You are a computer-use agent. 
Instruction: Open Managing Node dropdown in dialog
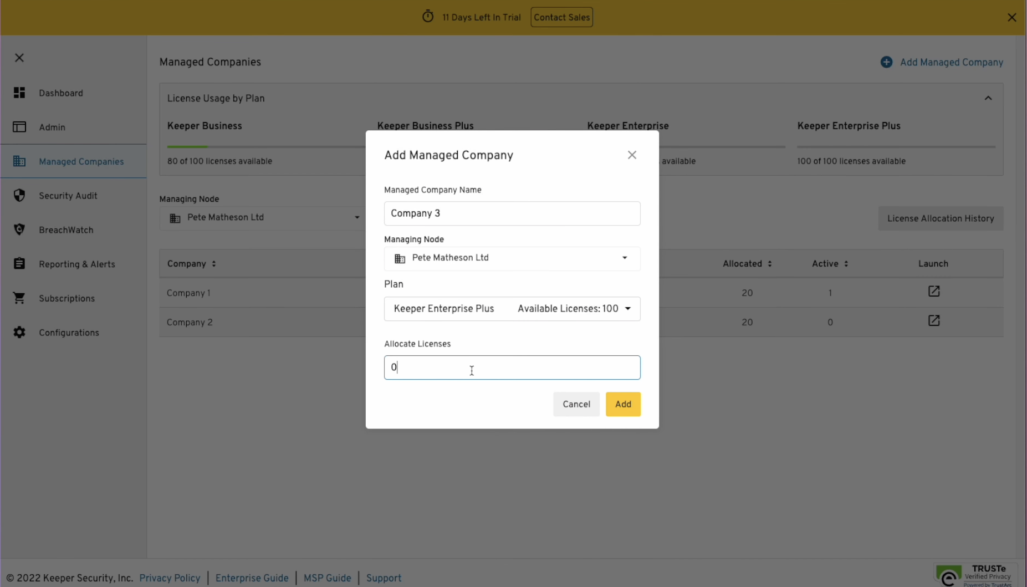(x=512, y=258)
